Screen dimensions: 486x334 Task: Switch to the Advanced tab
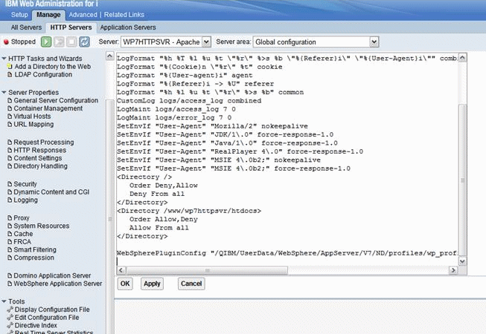coord(83,15)
